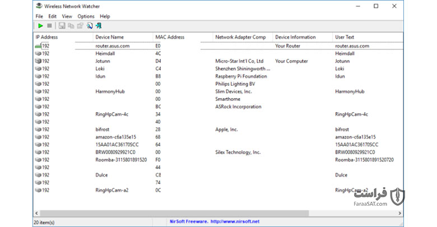Select the Roomba-3115801891520 device name cell

121,160
